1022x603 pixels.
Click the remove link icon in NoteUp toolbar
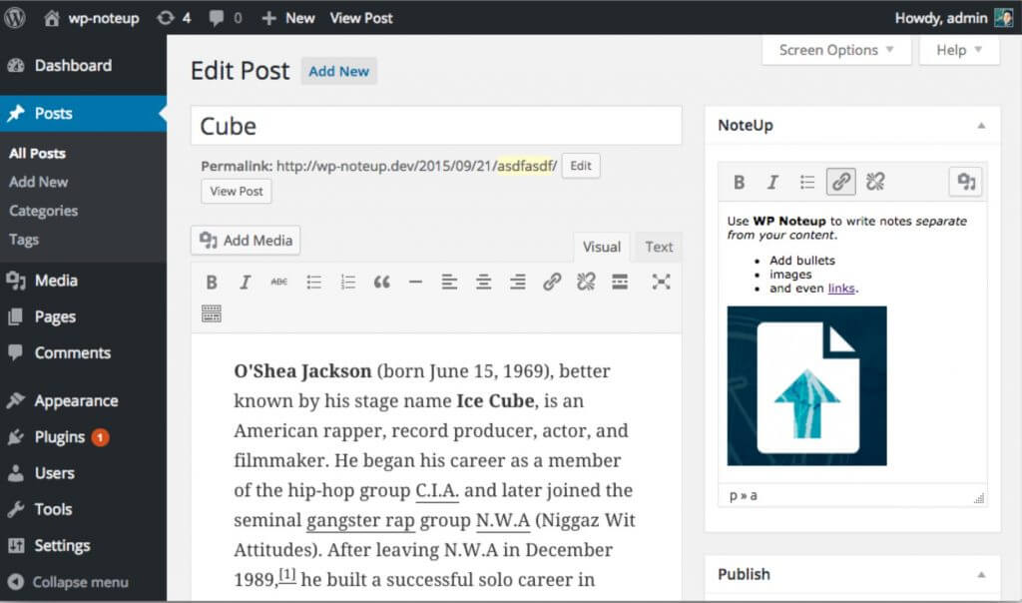click(x=875, y=182)
